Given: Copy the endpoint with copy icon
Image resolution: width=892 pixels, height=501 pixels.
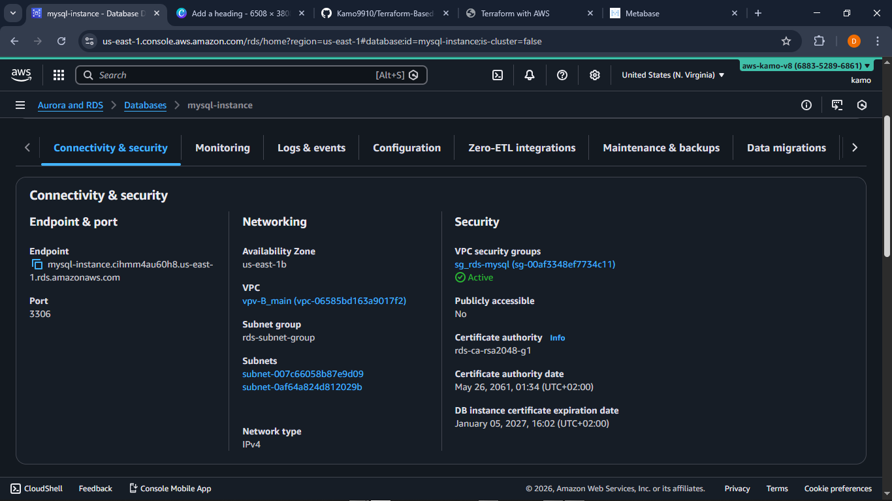Looking at the screenshot, I should pos(37,264).
